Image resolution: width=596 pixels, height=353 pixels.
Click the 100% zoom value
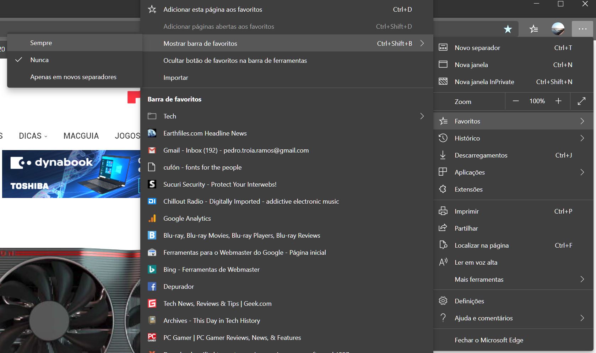(x=537, y=101)
